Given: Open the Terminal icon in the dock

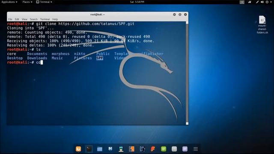Looking at the screenshot, I should tap(89, 149).
